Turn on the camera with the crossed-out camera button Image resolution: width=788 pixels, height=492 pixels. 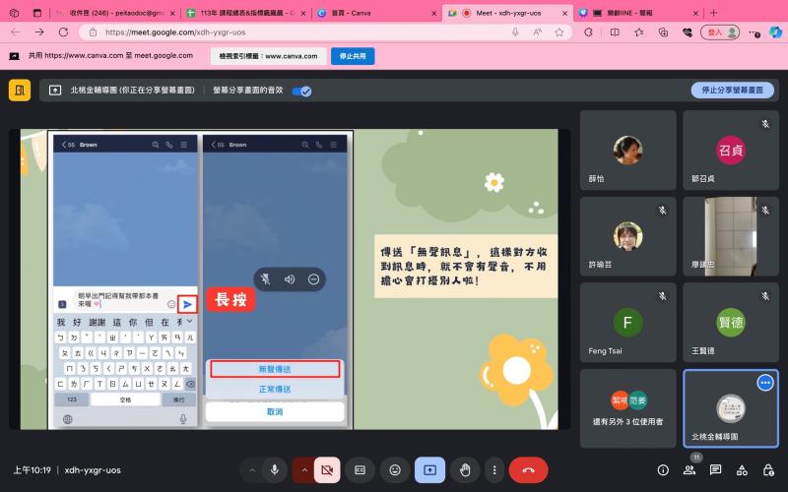327,470
